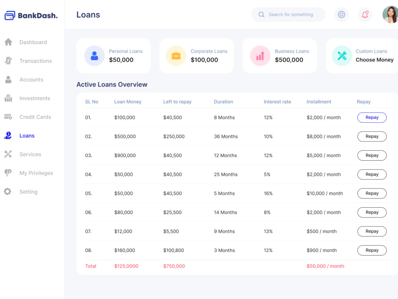Repay loan 08 of $160,000
Image resolution: width=398 pixels, height=299 pixels.
point(372,250)
